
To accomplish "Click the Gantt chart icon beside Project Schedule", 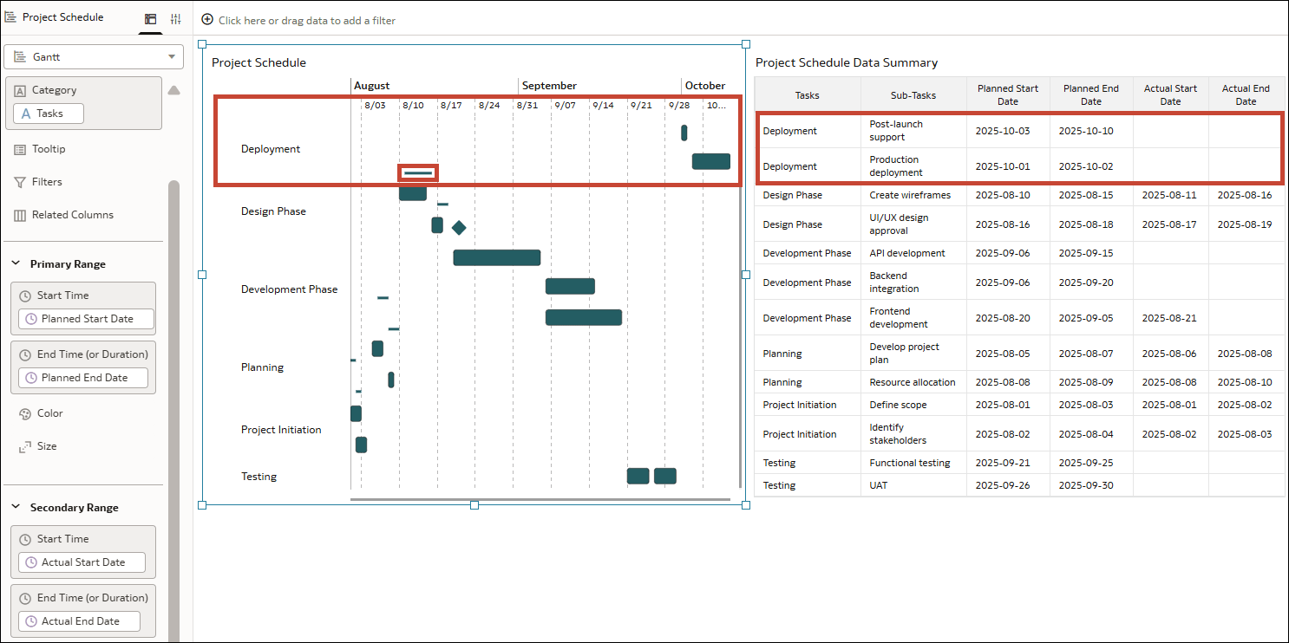I will (x=11, y=16).
